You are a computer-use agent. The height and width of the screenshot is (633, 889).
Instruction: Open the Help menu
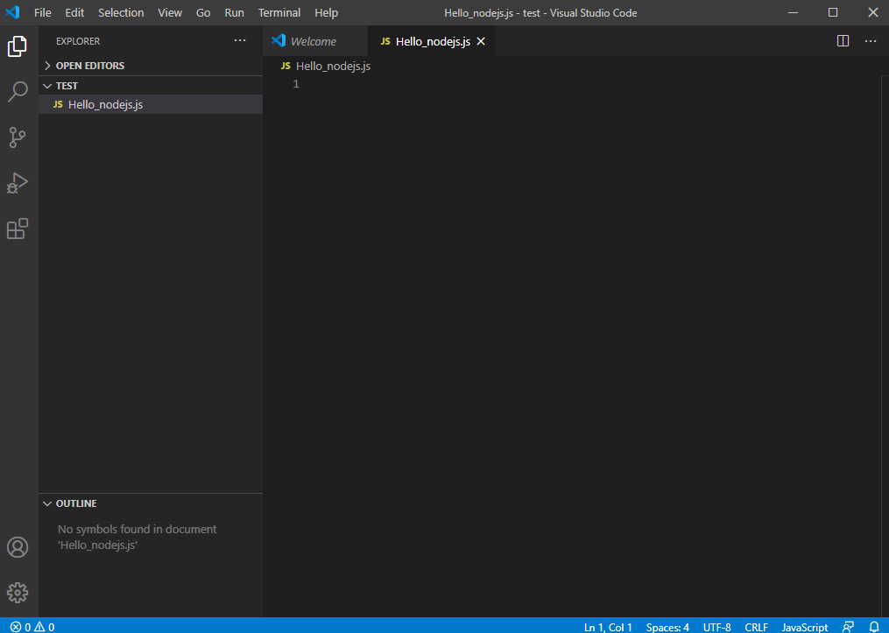(326, 12)
